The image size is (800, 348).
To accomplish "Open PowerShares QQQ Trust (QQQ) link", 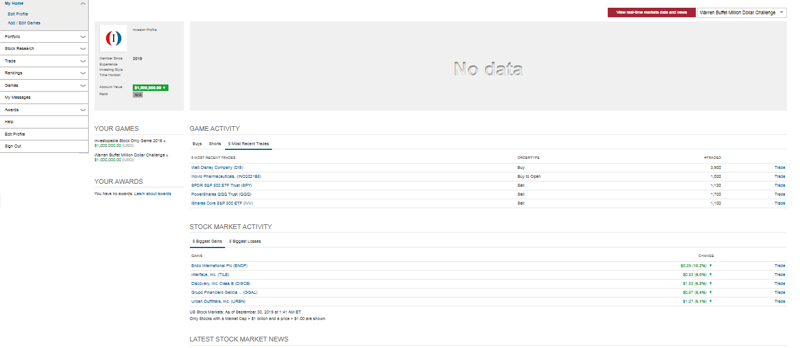I will tap(221, 195).
